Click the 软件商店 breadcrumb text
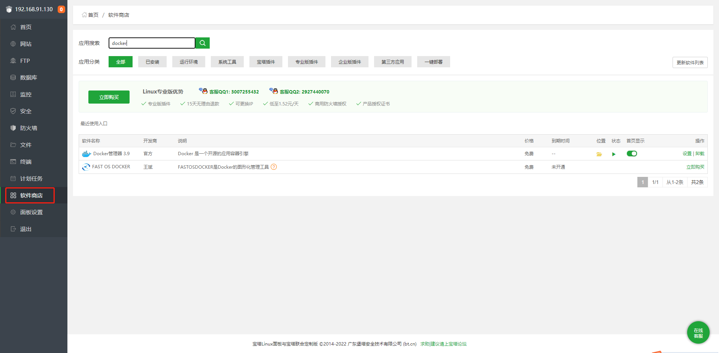Screen dimensions: 719x353 coord(119,15)
